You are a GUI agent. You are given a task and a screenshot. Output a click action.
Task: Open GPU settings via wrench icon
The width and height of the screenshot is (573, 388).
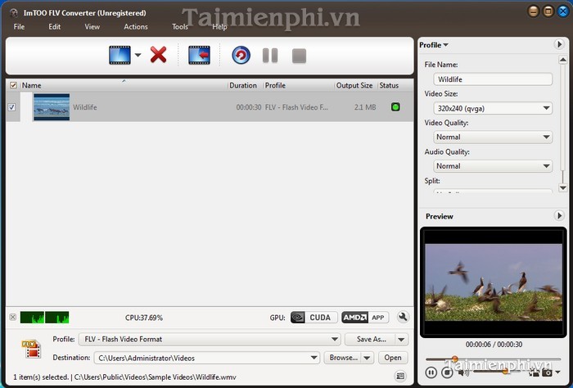403,317
